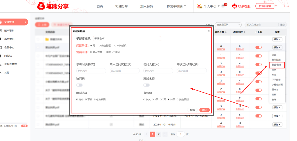Open 操作 dropdown in the 新建文件夹 row
Image resolution: width=297 pixels, height=141 pixels.
pos(277,39)
